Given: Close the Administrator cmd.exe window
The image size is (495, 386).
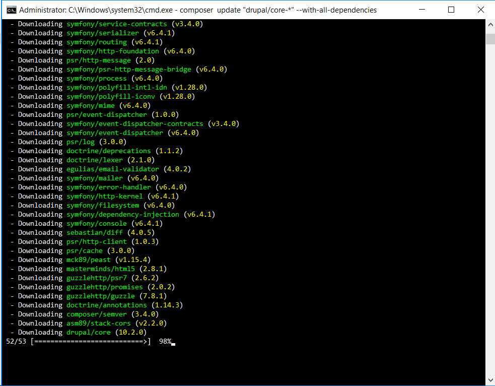Looking at the screenshot, I should click(x=480, y=10).
